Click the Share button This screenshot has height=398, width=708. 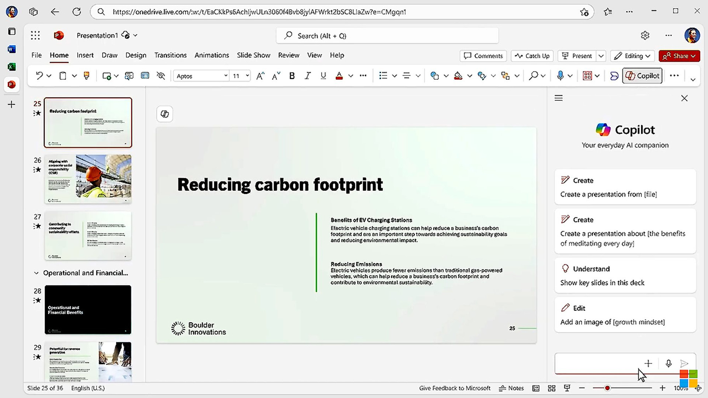678,55
